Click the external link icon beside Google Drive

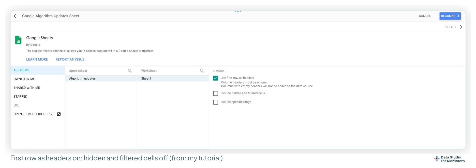pos(59,114)
